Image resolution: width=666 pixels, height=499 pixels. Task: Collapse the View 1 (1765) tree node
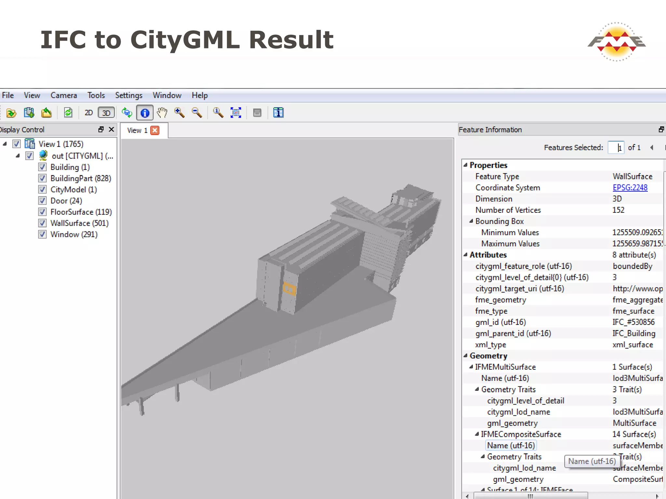(5, 144)
